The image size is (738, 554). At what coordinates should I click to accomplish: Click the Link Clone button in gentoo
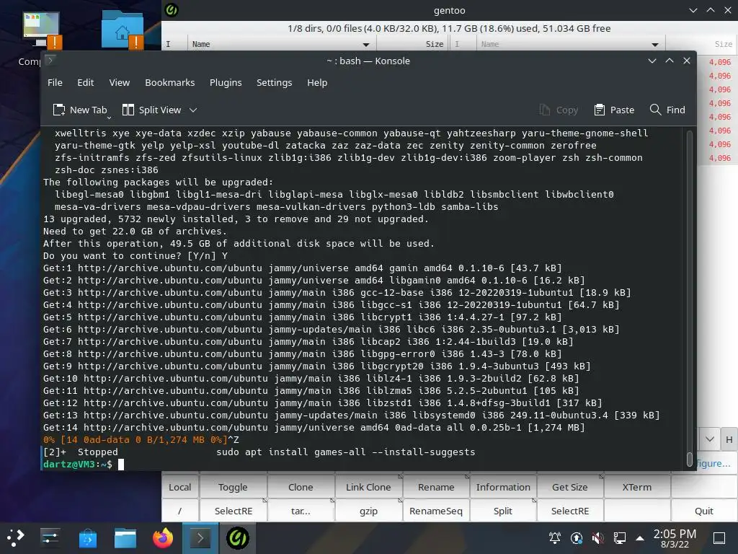[x=368, y=487]
